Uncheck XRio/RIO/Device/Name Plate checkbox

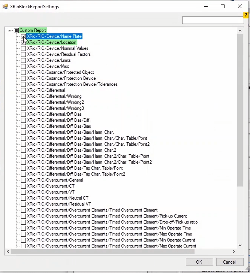[x=23, y=36]
